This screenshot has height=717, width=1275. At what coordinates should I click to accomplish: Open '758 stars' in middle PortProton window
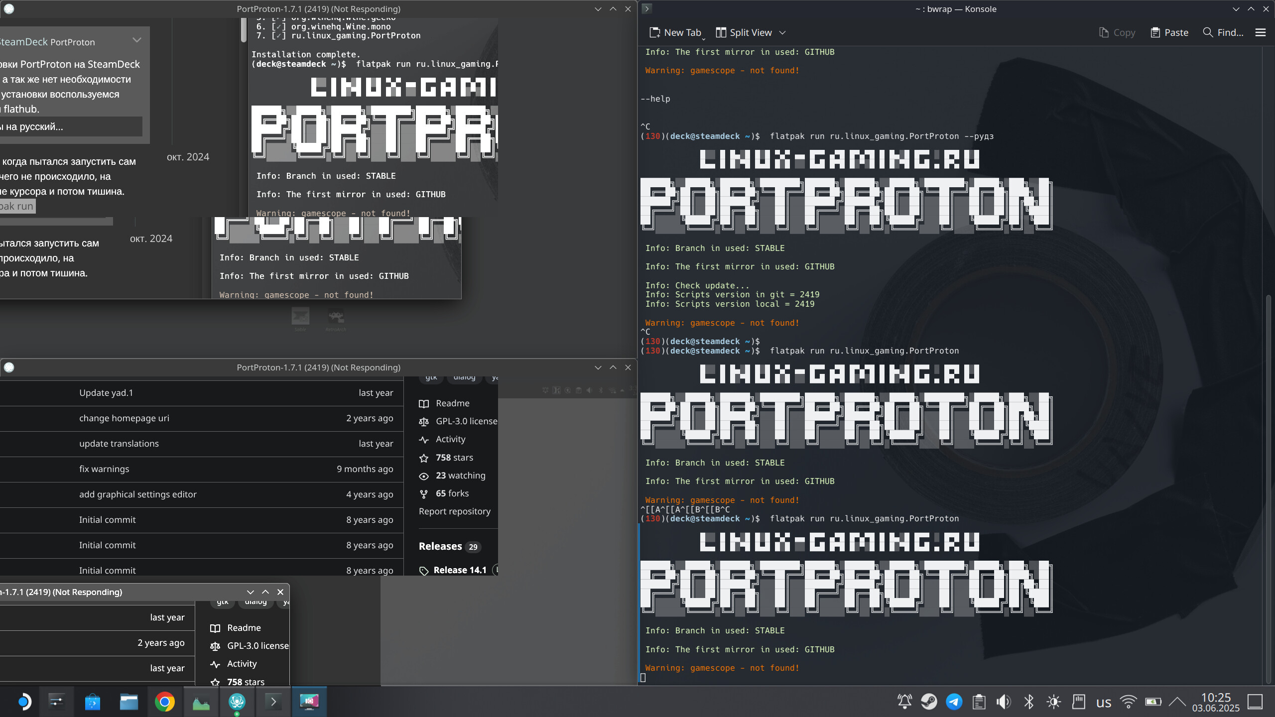click(x=446, y=458)
